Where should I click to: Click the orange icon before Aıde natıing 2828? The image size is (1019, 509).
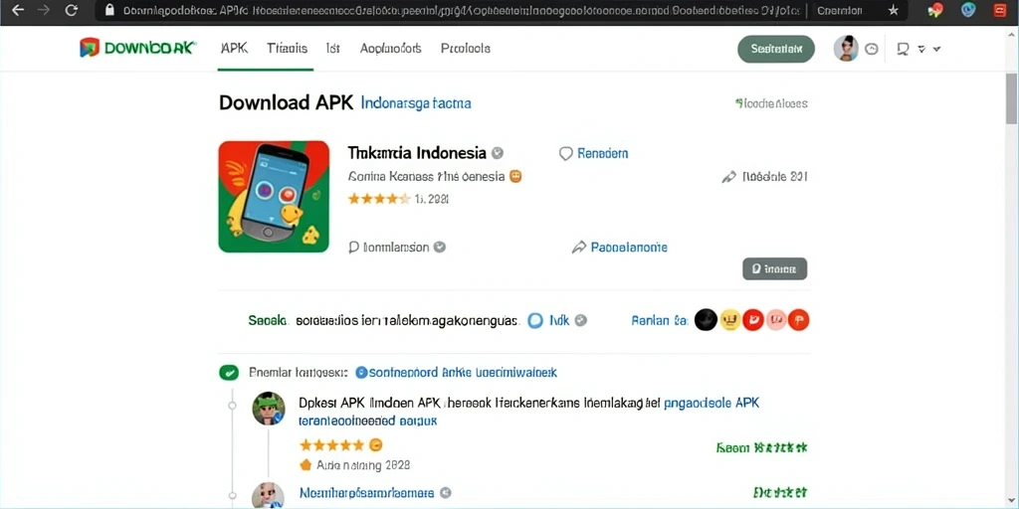click(306, 465)
